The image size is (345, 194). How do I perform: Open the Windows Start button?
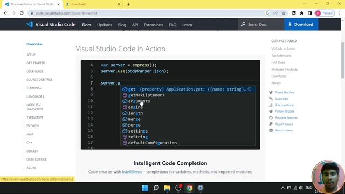[x=145, y=188]
